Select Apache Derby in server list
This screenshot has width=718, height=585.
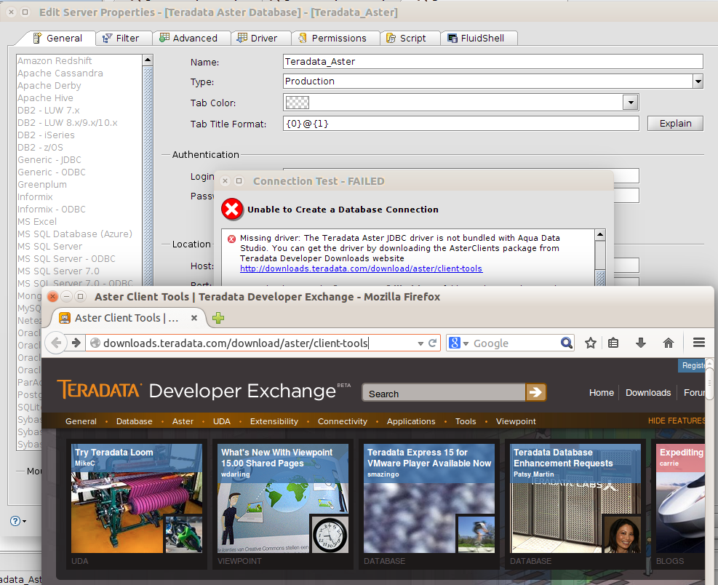click(49, 85)
